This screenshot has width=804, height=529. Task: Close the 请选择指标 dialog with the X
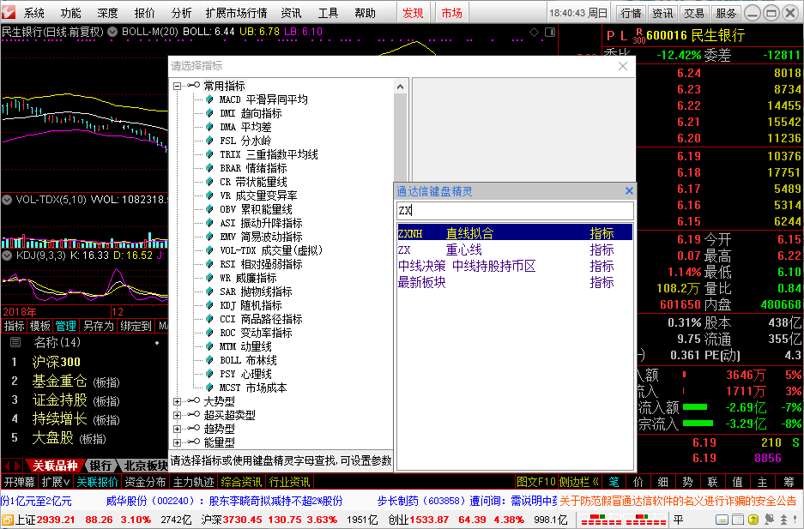tap(623, 66)
